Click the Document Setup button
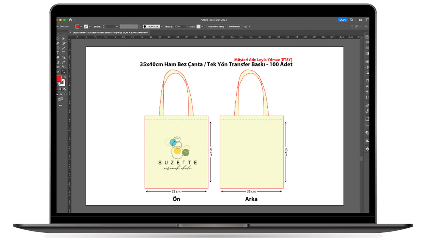 click(216, 27)
